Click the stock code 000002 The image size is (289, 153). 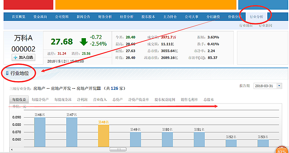point(23,49)
